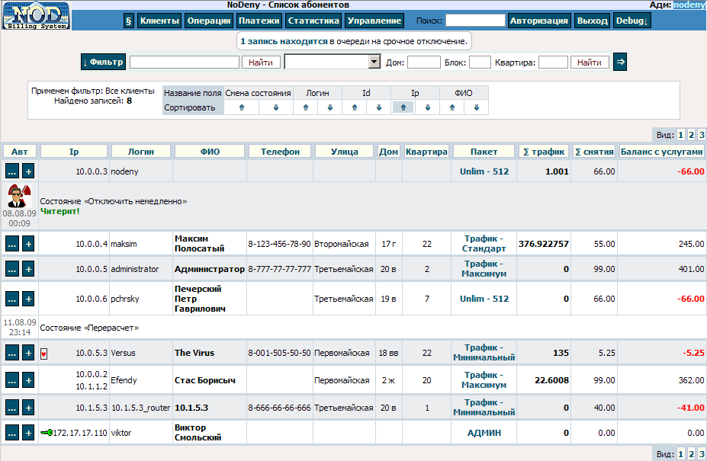
Task: Click the '+' button for nodeny row
Action: click(28, 171)
